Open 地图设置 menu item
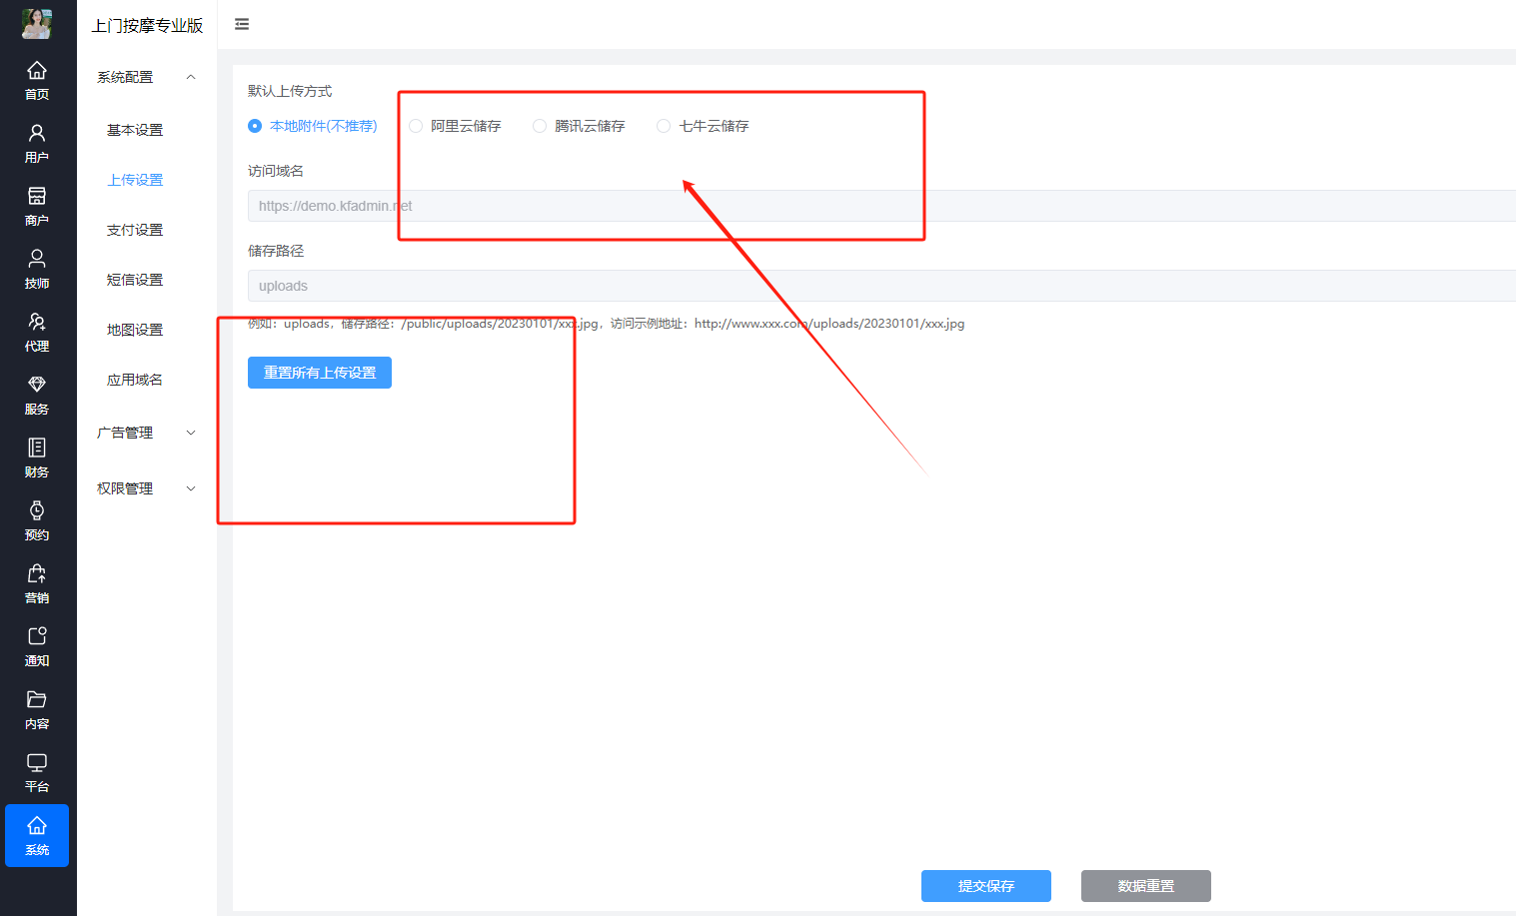The width and height of the screenshot is (1516, 916). click(x=135, y=330)
